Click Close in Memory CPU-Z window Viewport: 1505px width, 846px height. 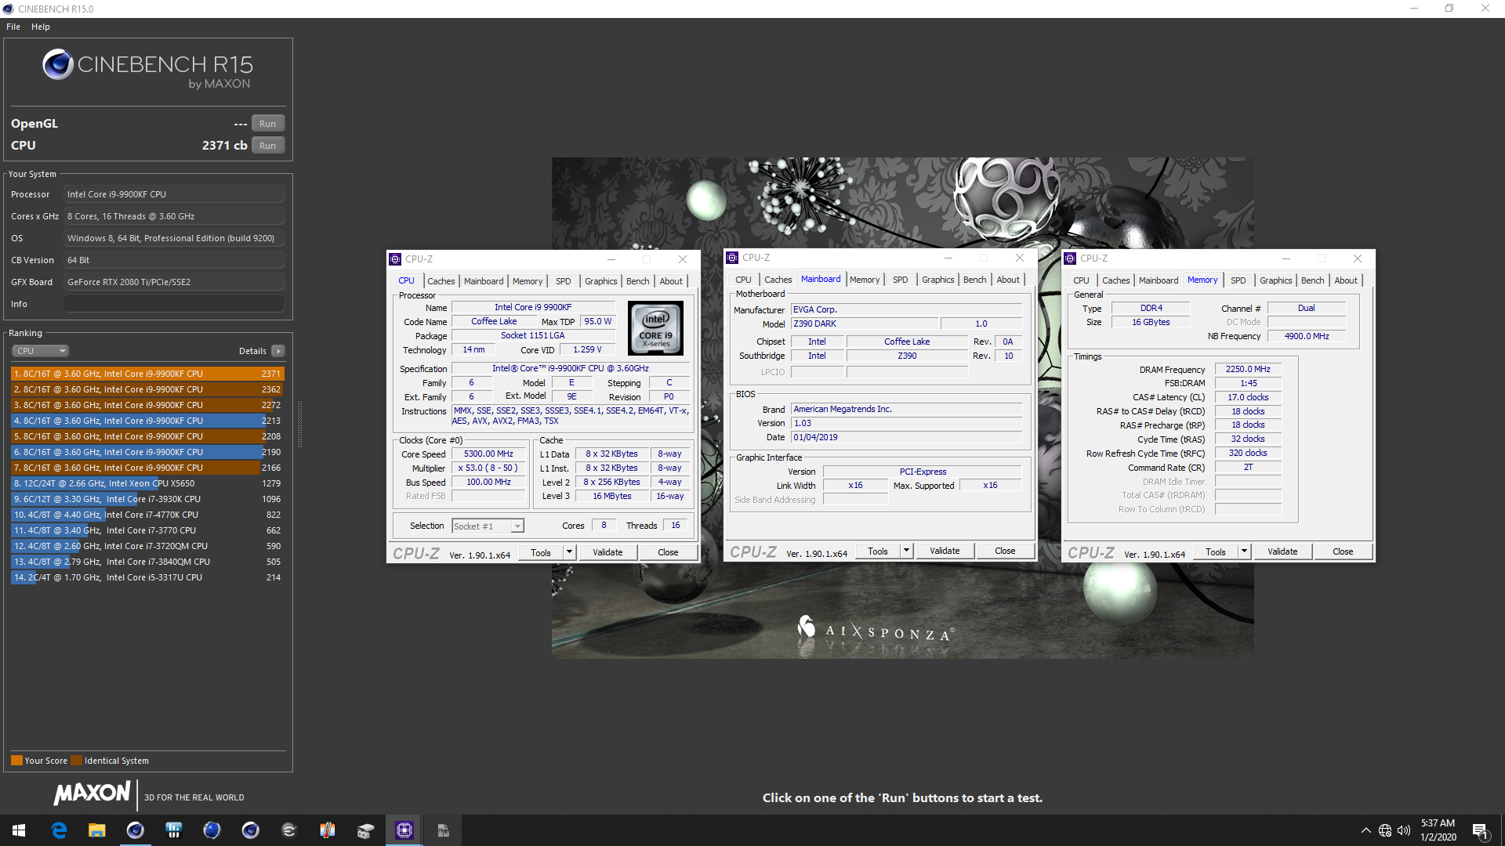point(1343,551)
